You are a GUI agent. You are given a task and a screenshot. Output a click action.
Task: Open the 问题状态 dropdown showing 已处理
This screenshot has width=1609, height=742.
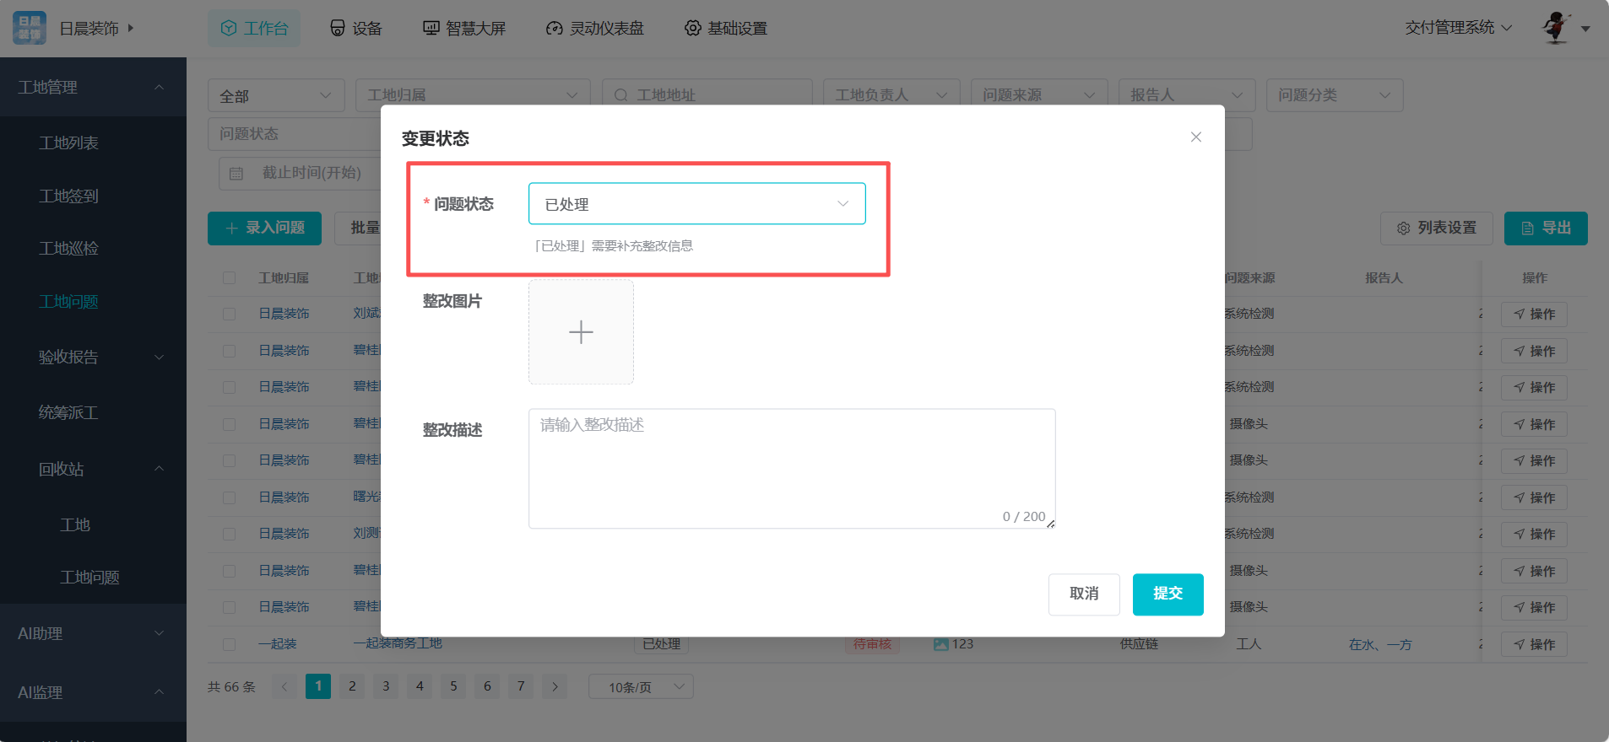(696, 204)
